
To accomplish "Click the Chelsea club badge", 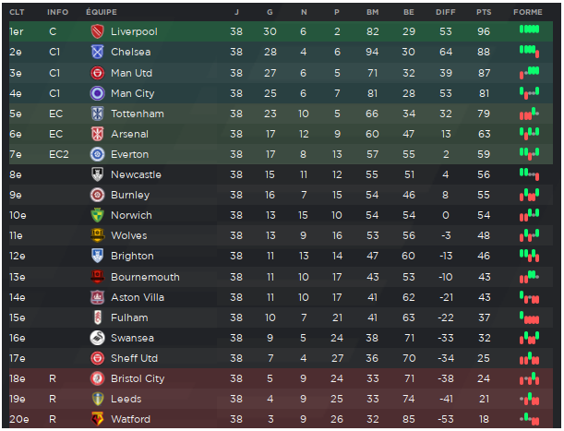I will click(x=97, y=53).
